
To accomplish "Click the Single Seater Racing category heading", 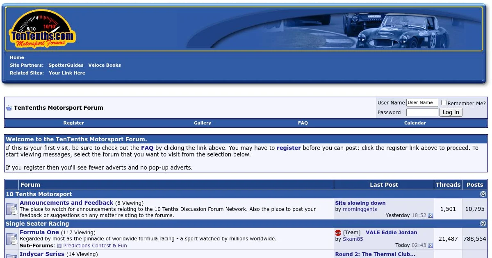I will (x=37, y=224).
